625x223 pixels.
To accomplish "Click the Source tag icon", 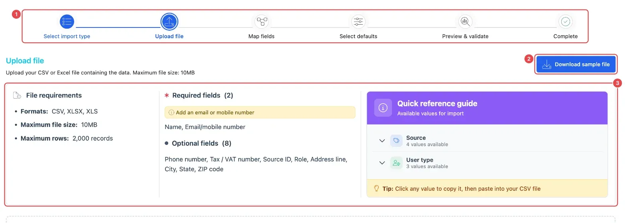I will tap(396, 141).
